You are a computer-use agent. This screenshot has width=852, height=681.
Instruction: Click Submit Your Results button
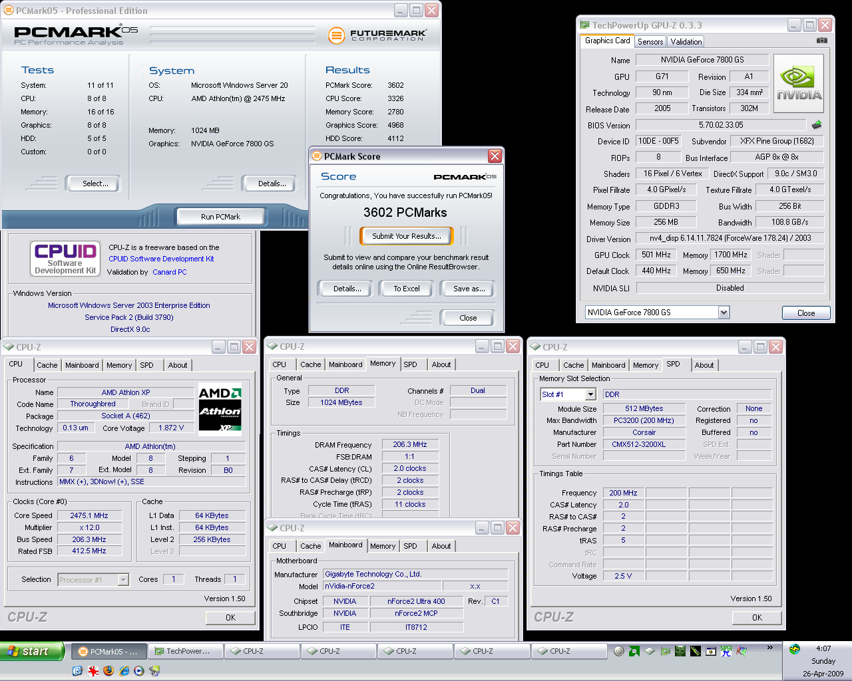[x=406, y=236]
